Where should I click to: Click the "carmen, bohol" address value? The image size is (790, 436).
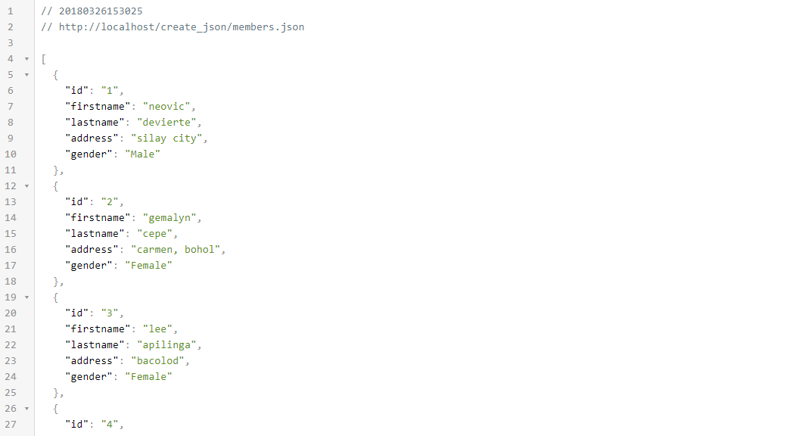pyautogui.click(x=176, y=250)
